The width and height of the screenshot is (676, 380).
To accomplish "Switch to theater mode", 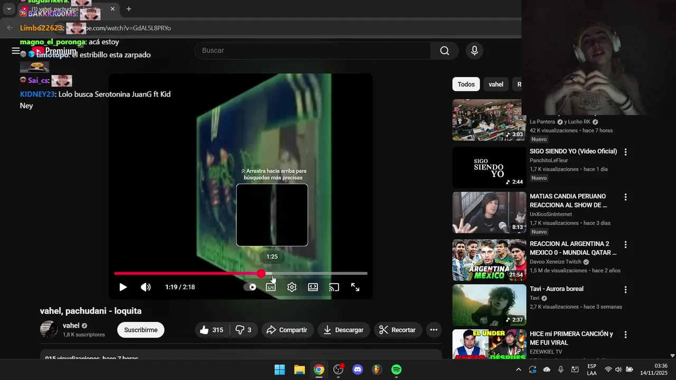I will click(x=313, y=287).
